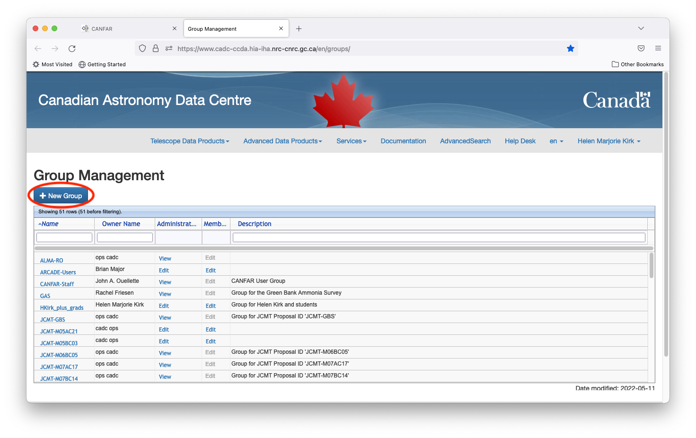This screenshot has height=438, width=696.
Task: Edit members of ARCADE-Users group
Action: point(211,271)
